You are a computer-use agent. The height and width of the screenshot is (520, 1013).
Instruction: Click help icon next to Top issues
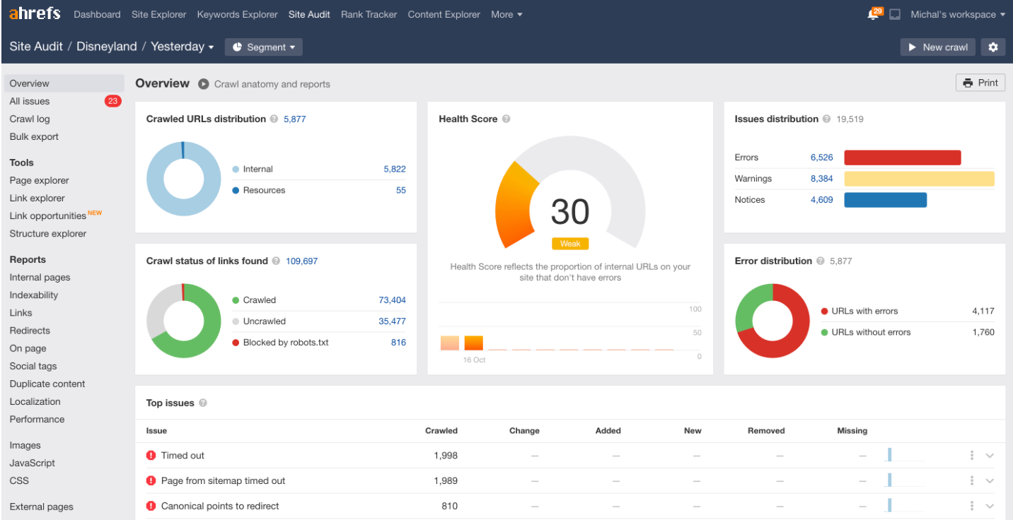(x=203, y=403)
